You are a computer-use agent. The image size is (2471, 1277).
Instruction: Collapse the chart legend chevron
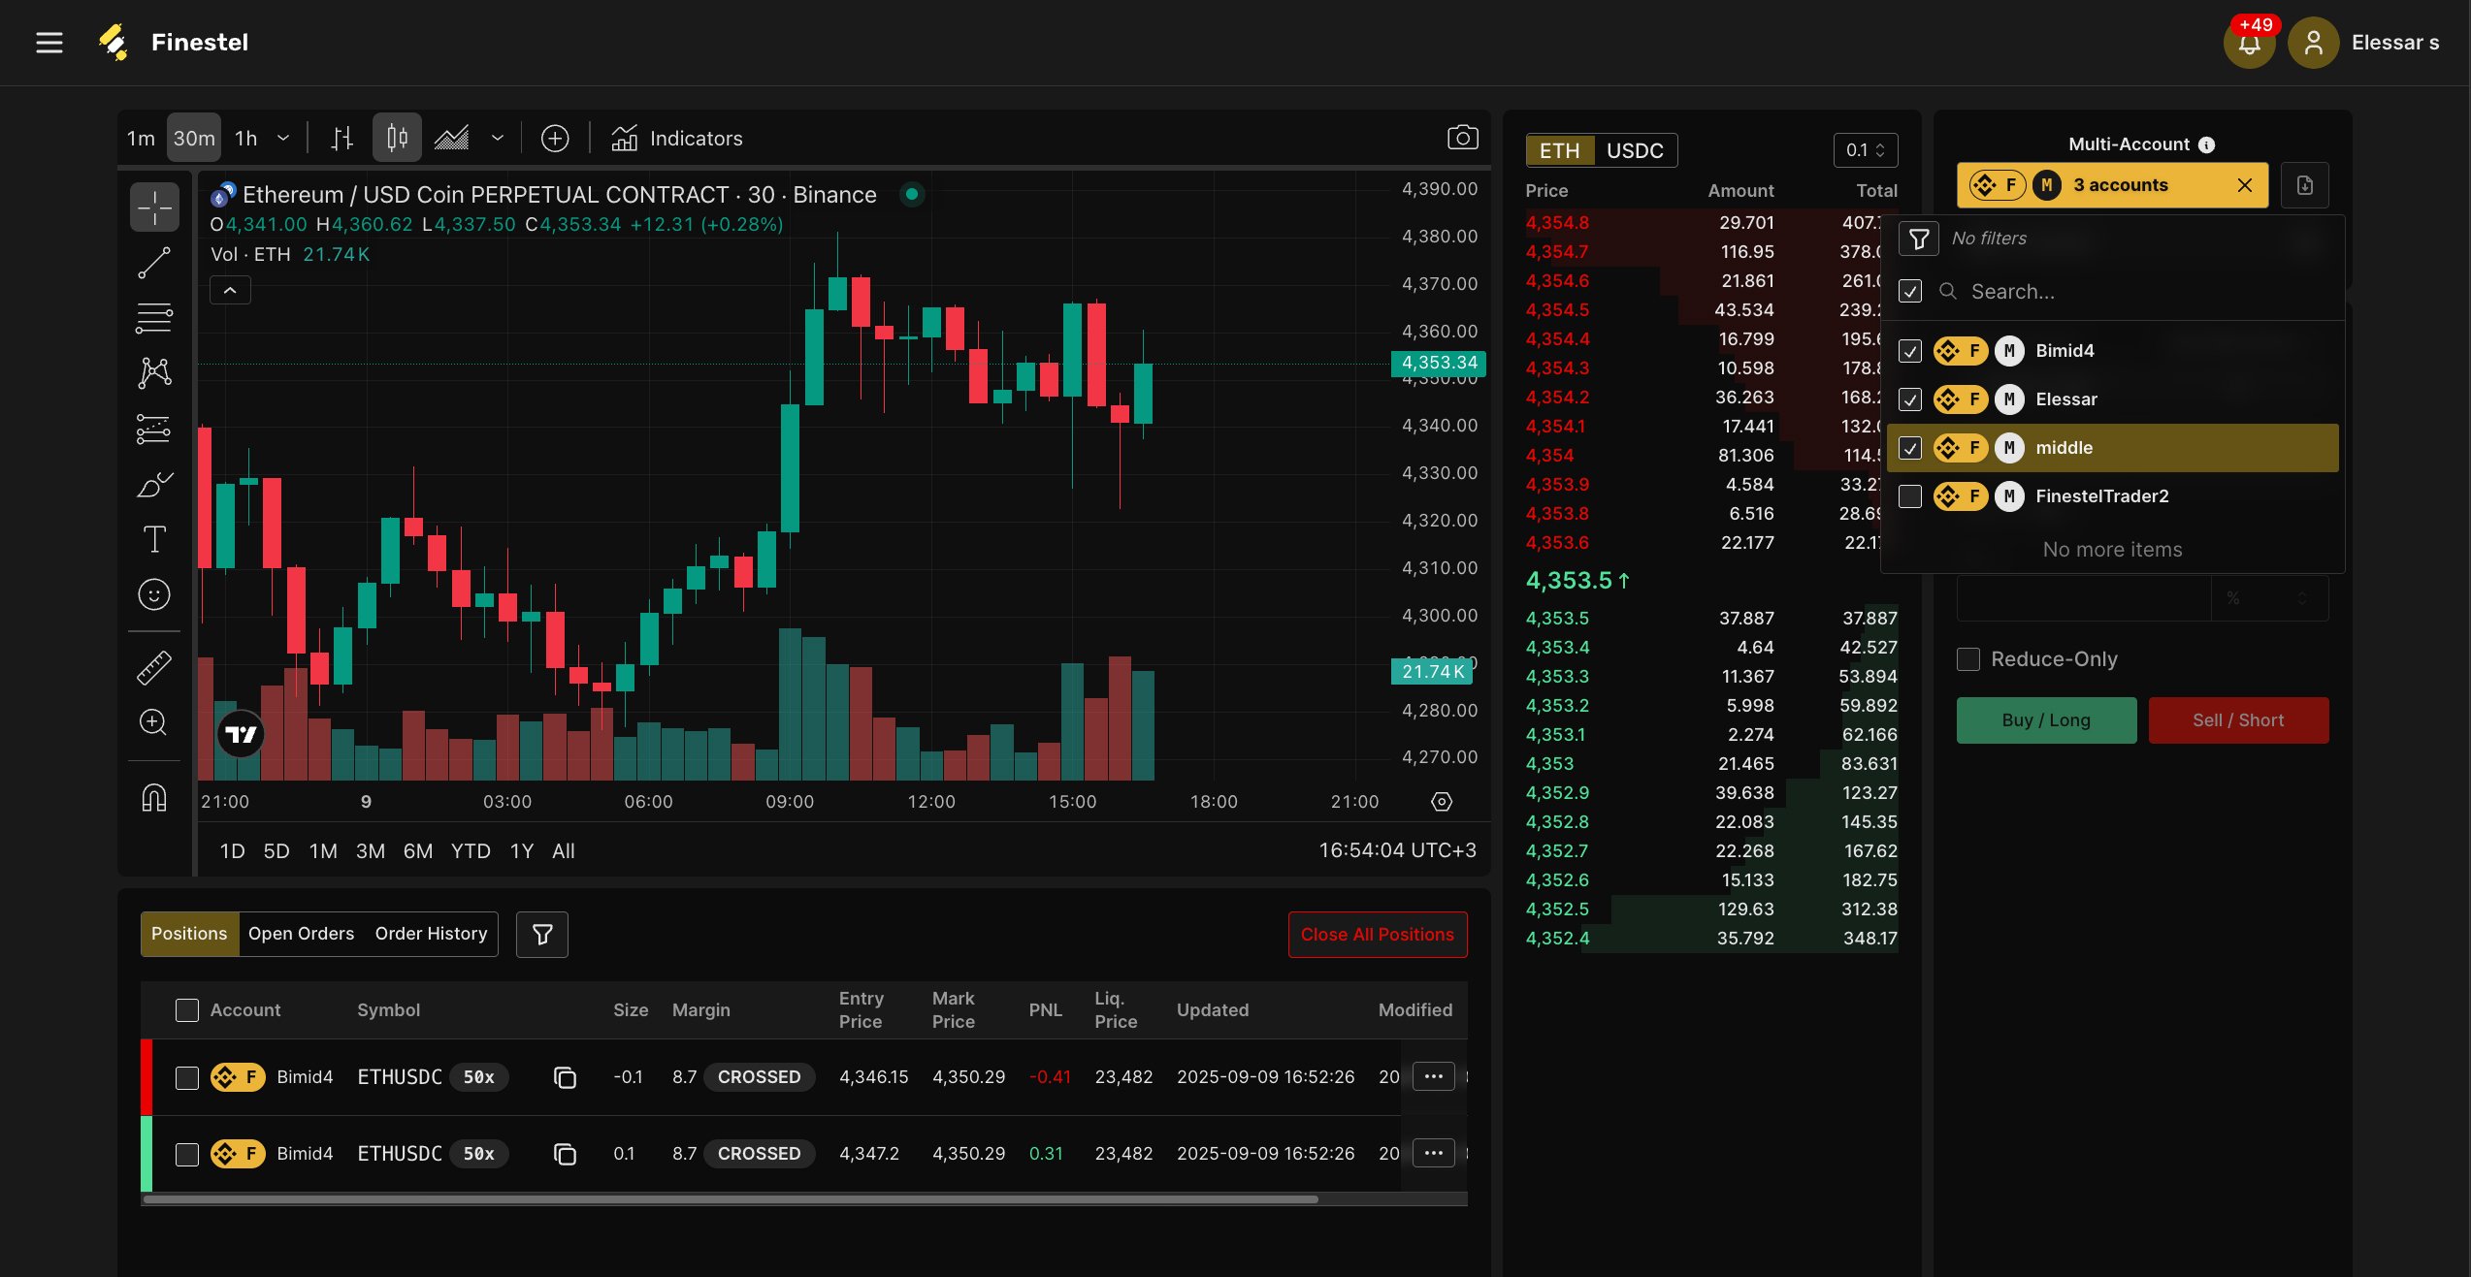[230, 290]
